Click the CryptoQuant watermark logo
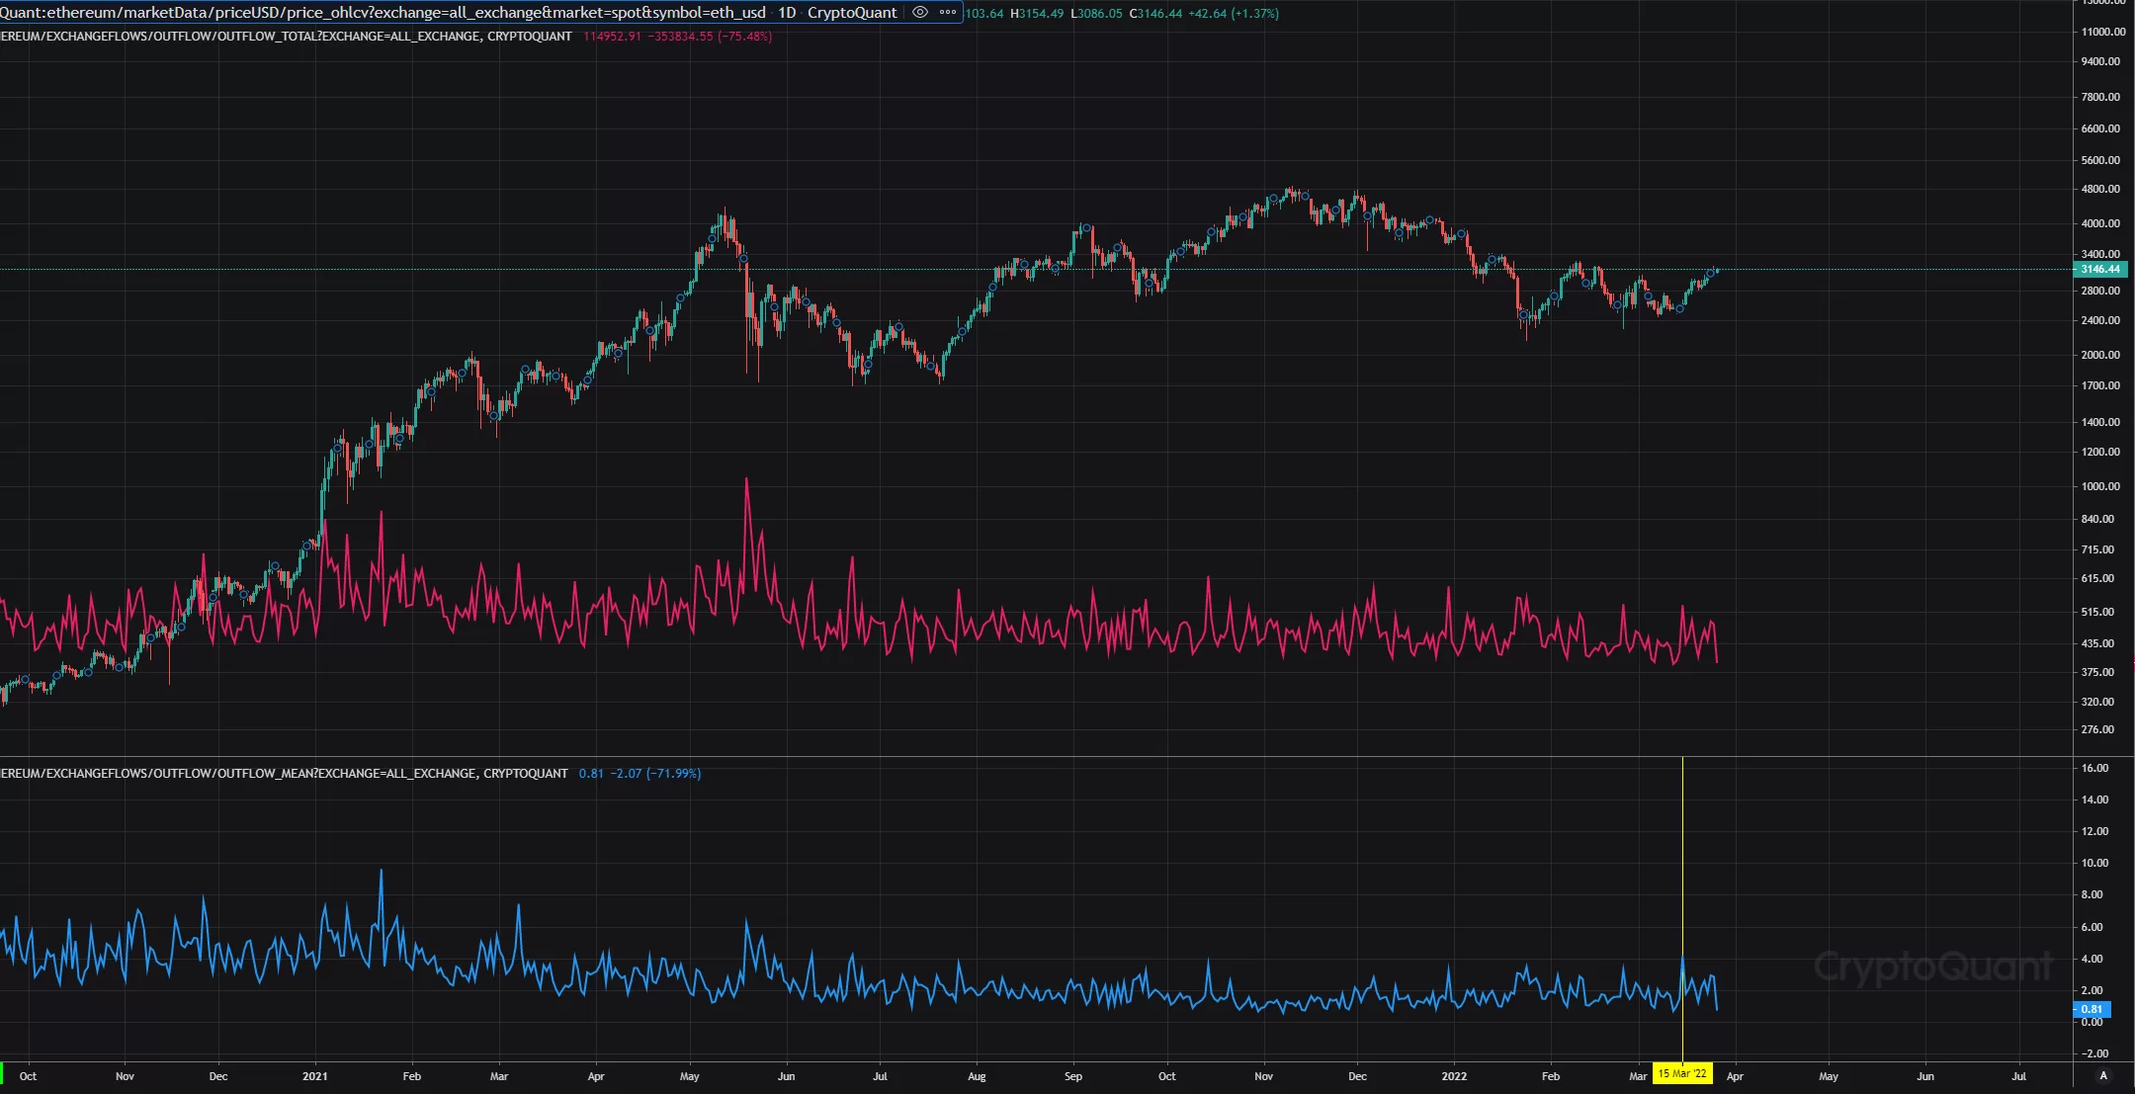The width and height of the screenshot is (2135, 1094). (x=1932, y=967)
